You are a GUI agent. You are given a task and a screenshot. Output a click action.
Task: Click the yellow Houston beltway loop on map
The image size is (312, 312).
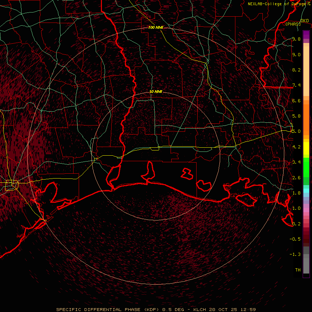[12, 185]
